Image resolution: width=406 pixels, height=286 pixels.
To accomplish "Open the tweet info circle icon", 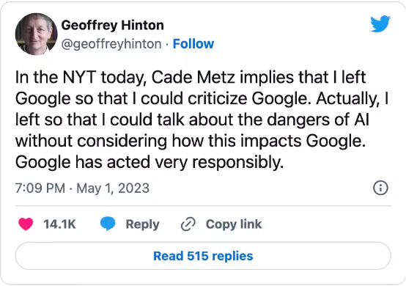I will click(x=380, y=188).
